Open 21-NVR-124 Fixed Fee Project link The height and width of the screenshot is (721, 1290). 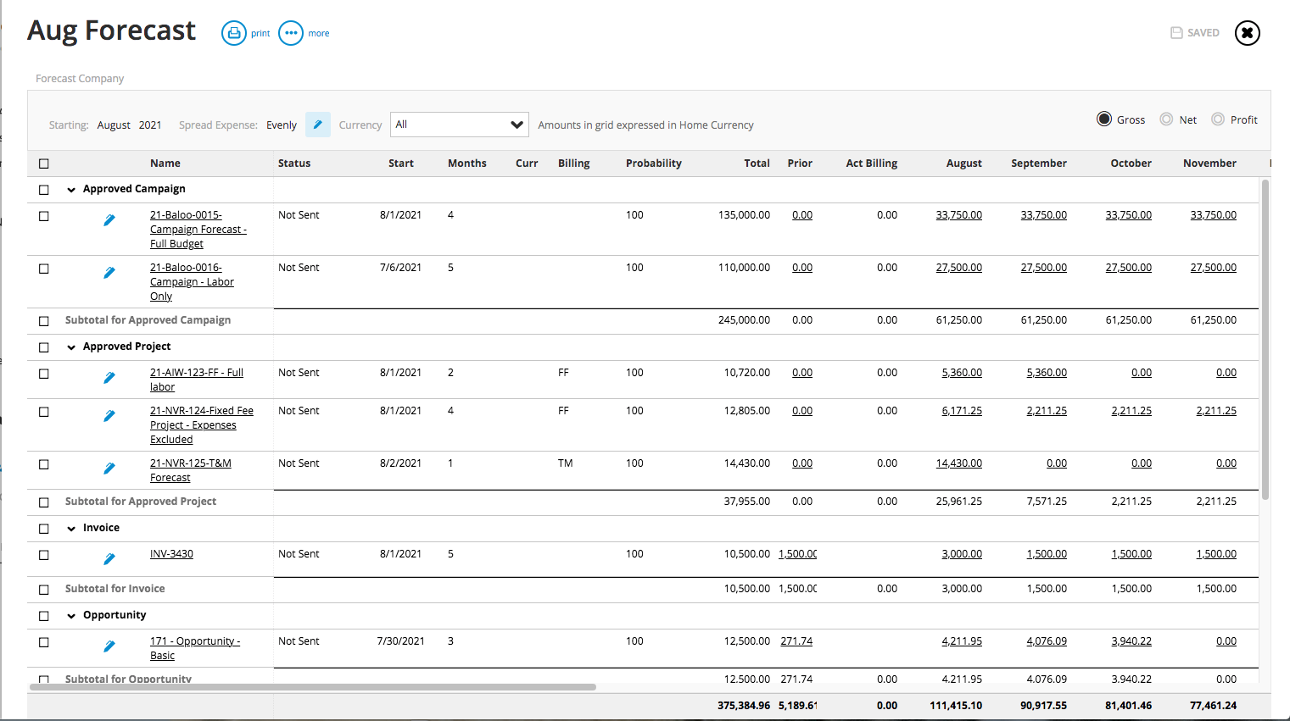coord(202,425)
